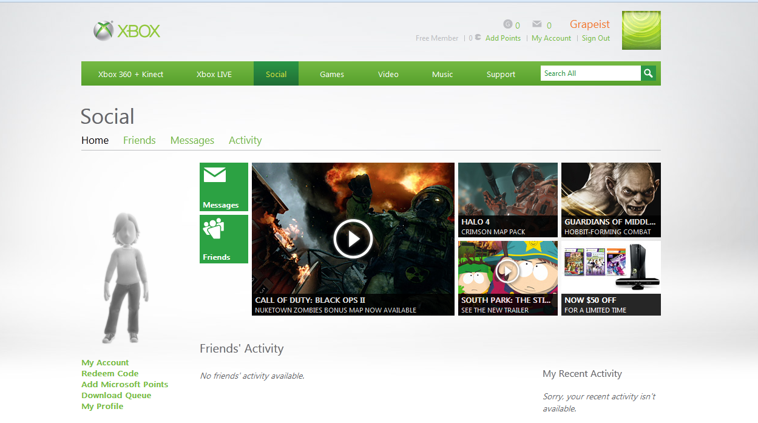
Task: Play the Call of Duty Black Ops II video
Action: tap(353, 239)
